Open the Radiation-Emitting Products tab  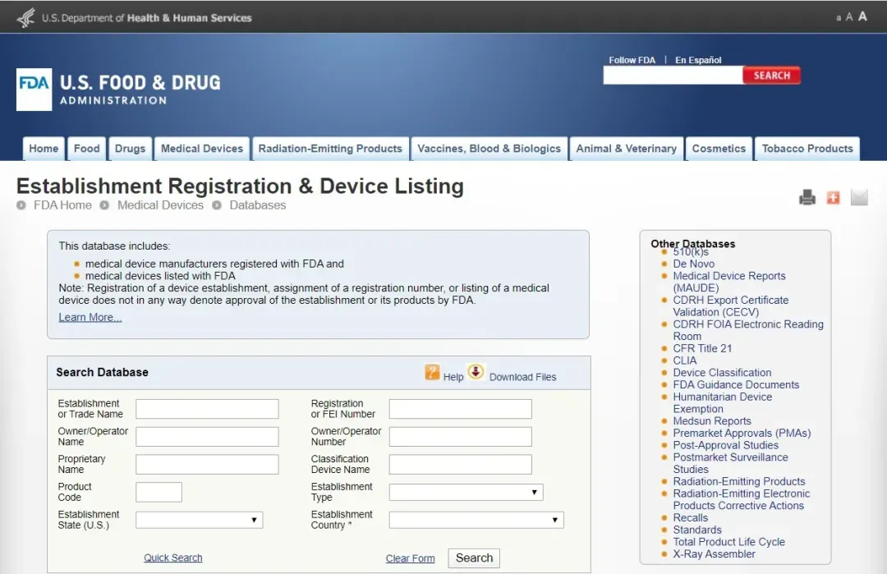click(330, 149)
